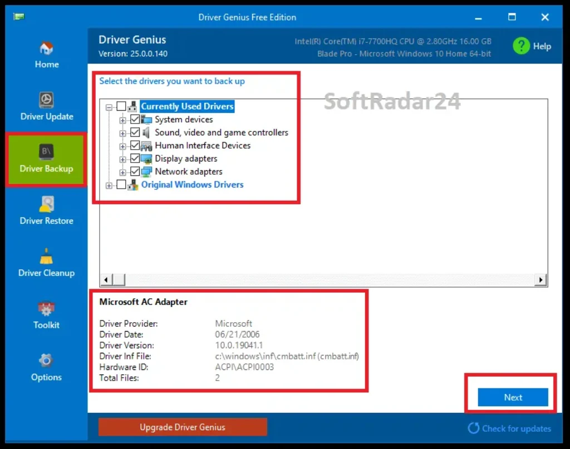The image size is (570, 449).
Task: Click the Check for updates refresh icon
Action: 473,428
